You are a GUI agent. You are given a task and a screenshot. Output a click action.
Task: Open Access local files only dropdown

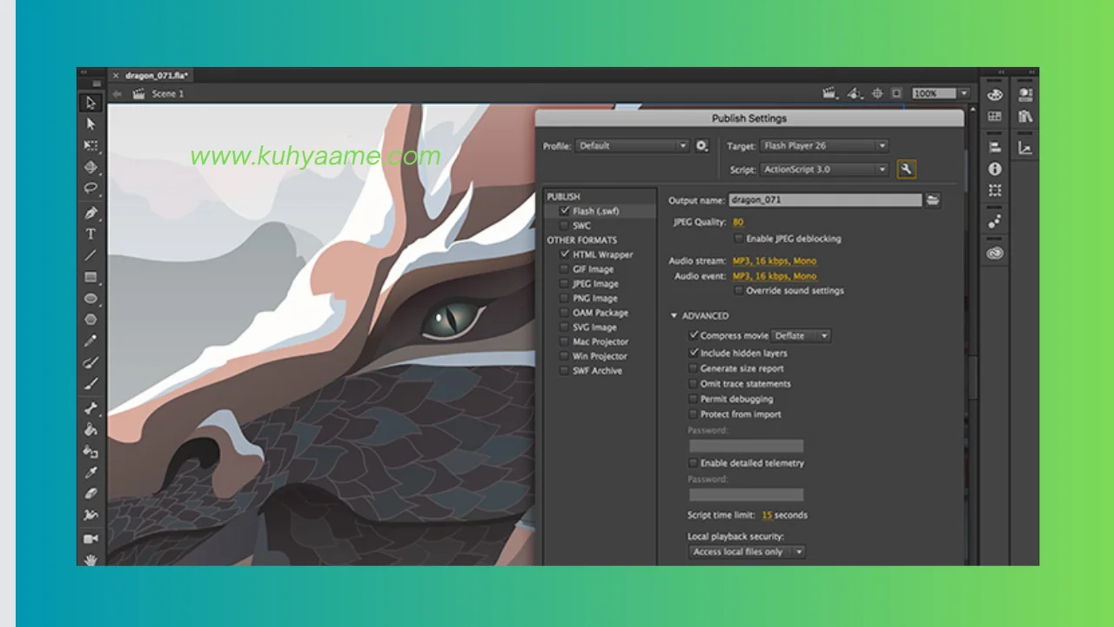point(747,552)
